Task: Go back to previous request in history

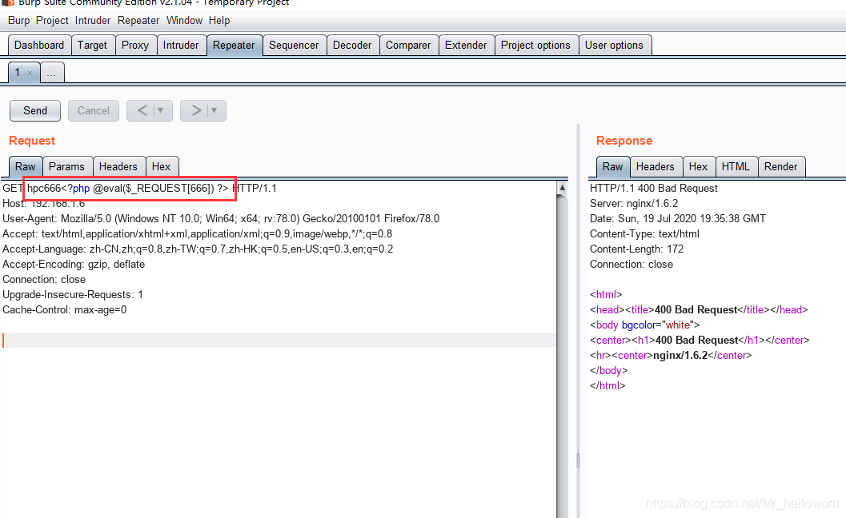Action: pos(142,110)
